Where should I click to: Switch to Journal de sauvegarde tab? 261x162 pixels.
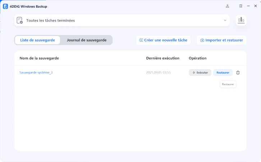[x=87, y=40]
